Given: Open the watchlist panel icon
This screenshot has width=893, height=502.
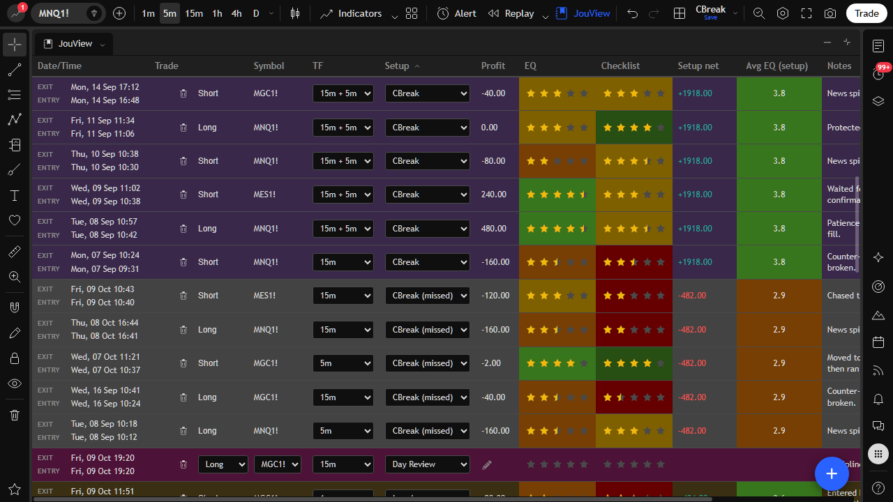Looking at the screenshot, I should click(x=878, y=45).
